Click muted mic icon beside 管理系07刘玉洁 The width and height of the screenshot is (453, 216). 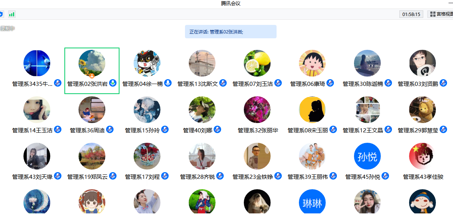[278, 83]
